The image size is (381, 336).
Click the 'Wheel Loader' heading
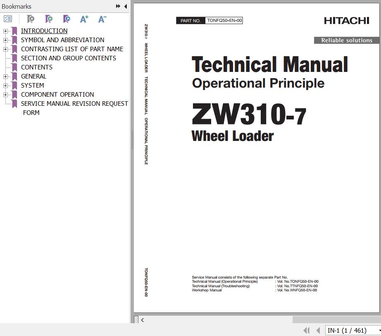(x=233, y=136)
